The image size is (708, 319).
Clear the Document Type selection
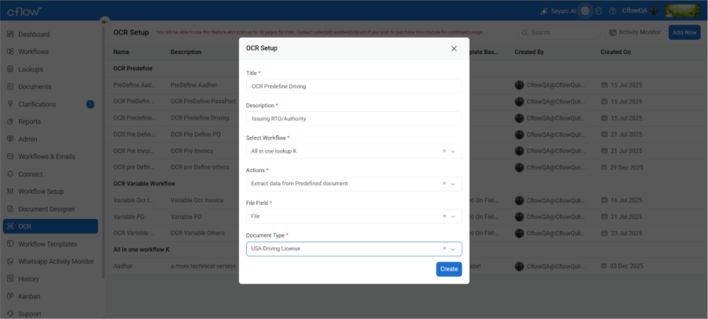(444, 249)
